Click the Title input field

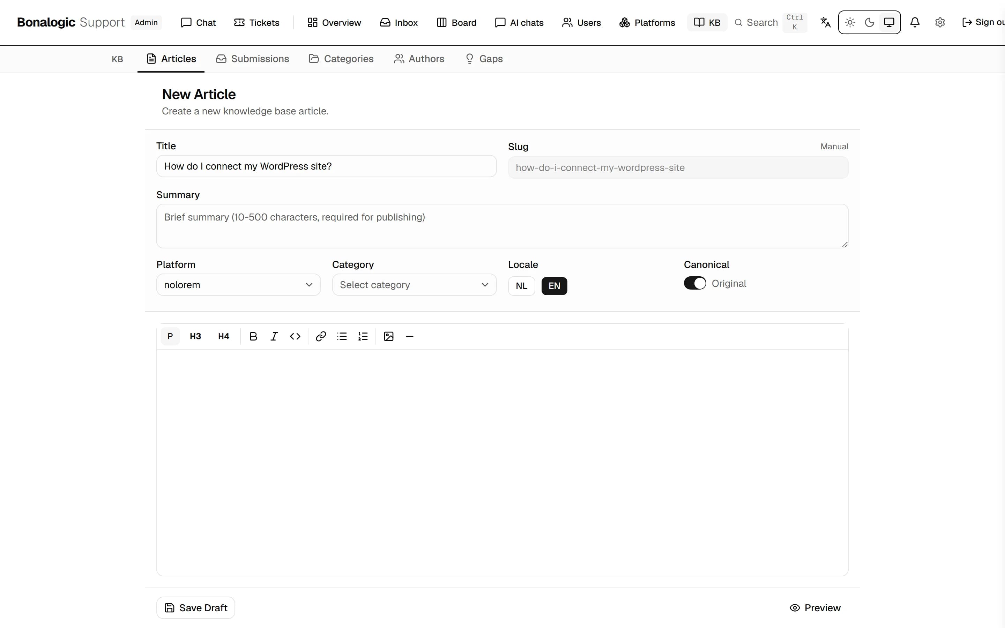pos(326,166)
